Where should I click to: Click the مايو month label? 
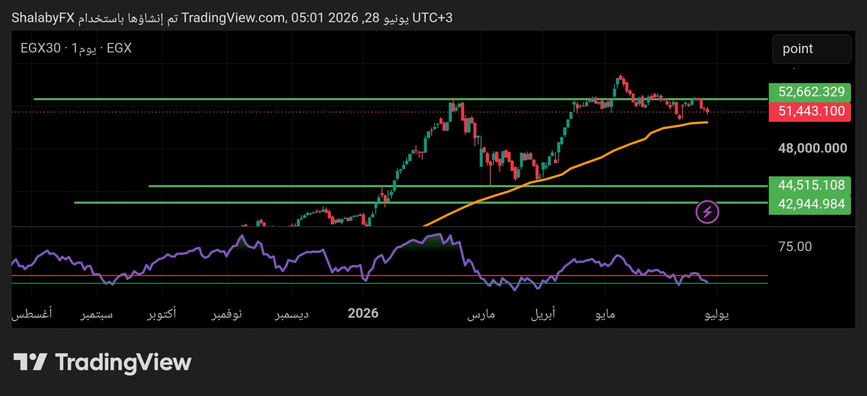[605, 314]
